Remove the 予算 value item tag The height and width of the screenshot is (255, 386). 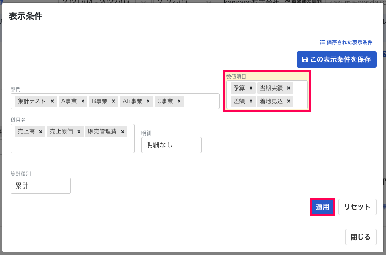pos(251,88)
